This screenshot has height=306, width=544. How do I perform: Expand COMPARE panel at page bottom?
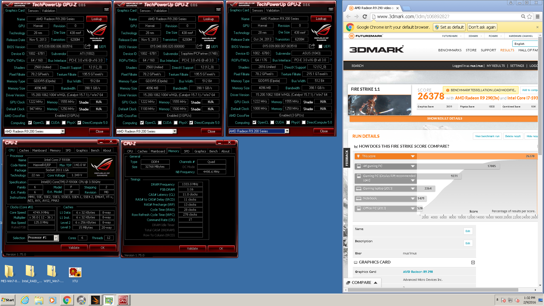[x=362, y=282]
